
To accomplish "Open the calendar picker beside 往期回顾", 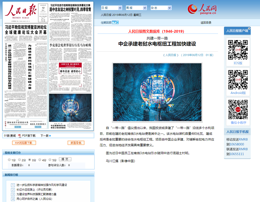I will click(114, 22).
